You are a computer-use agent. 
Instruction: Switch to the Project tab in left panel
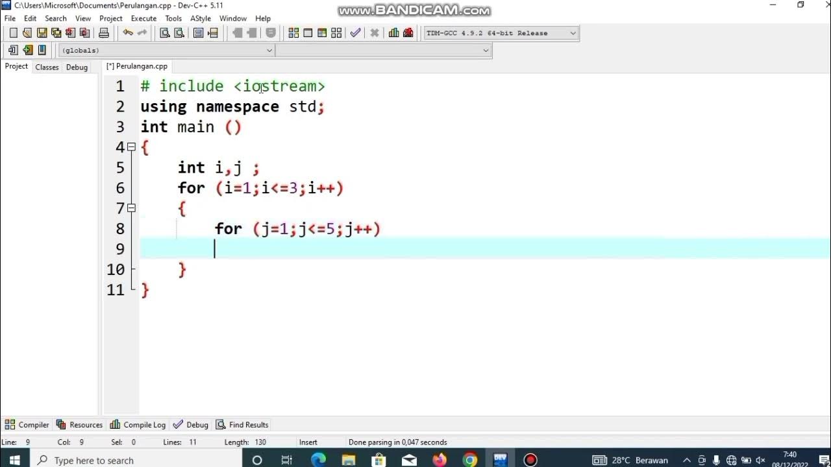(16, 66)
